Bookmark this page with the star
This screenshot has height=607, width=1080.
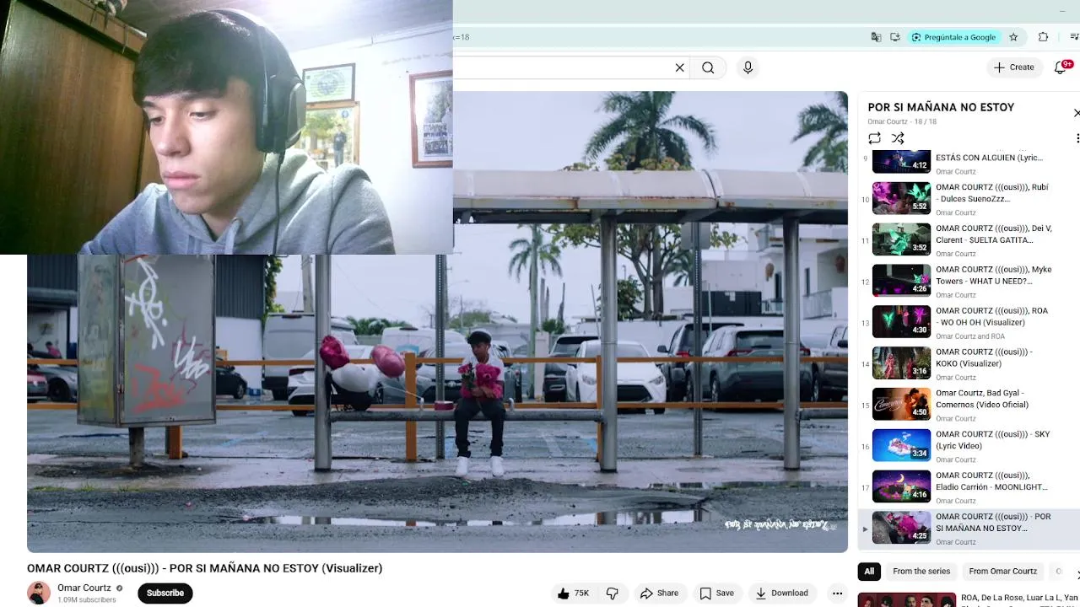[1013, 37]
